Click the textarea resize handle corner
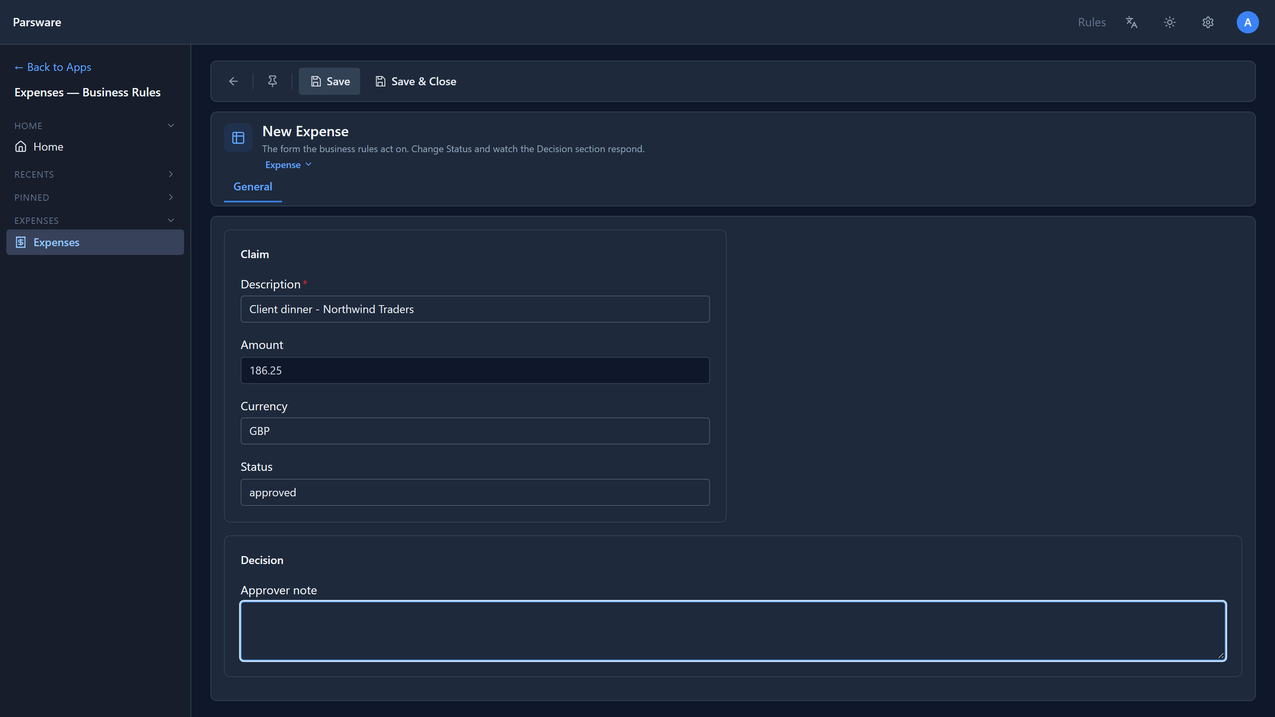Screen dimensions: 1275x717 pos(1220,655)
